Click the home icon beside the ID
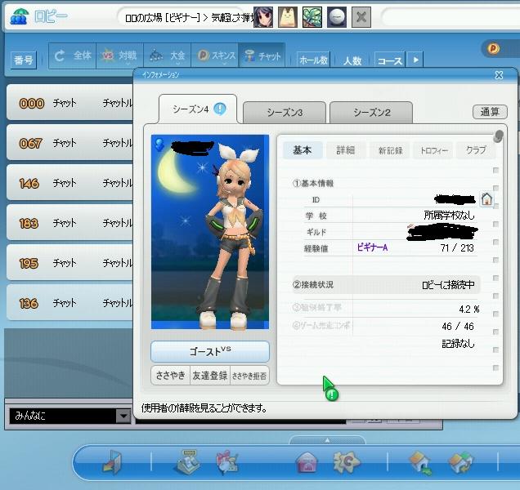The height and width of the screenshot is (490, 520). coord(486,199)
